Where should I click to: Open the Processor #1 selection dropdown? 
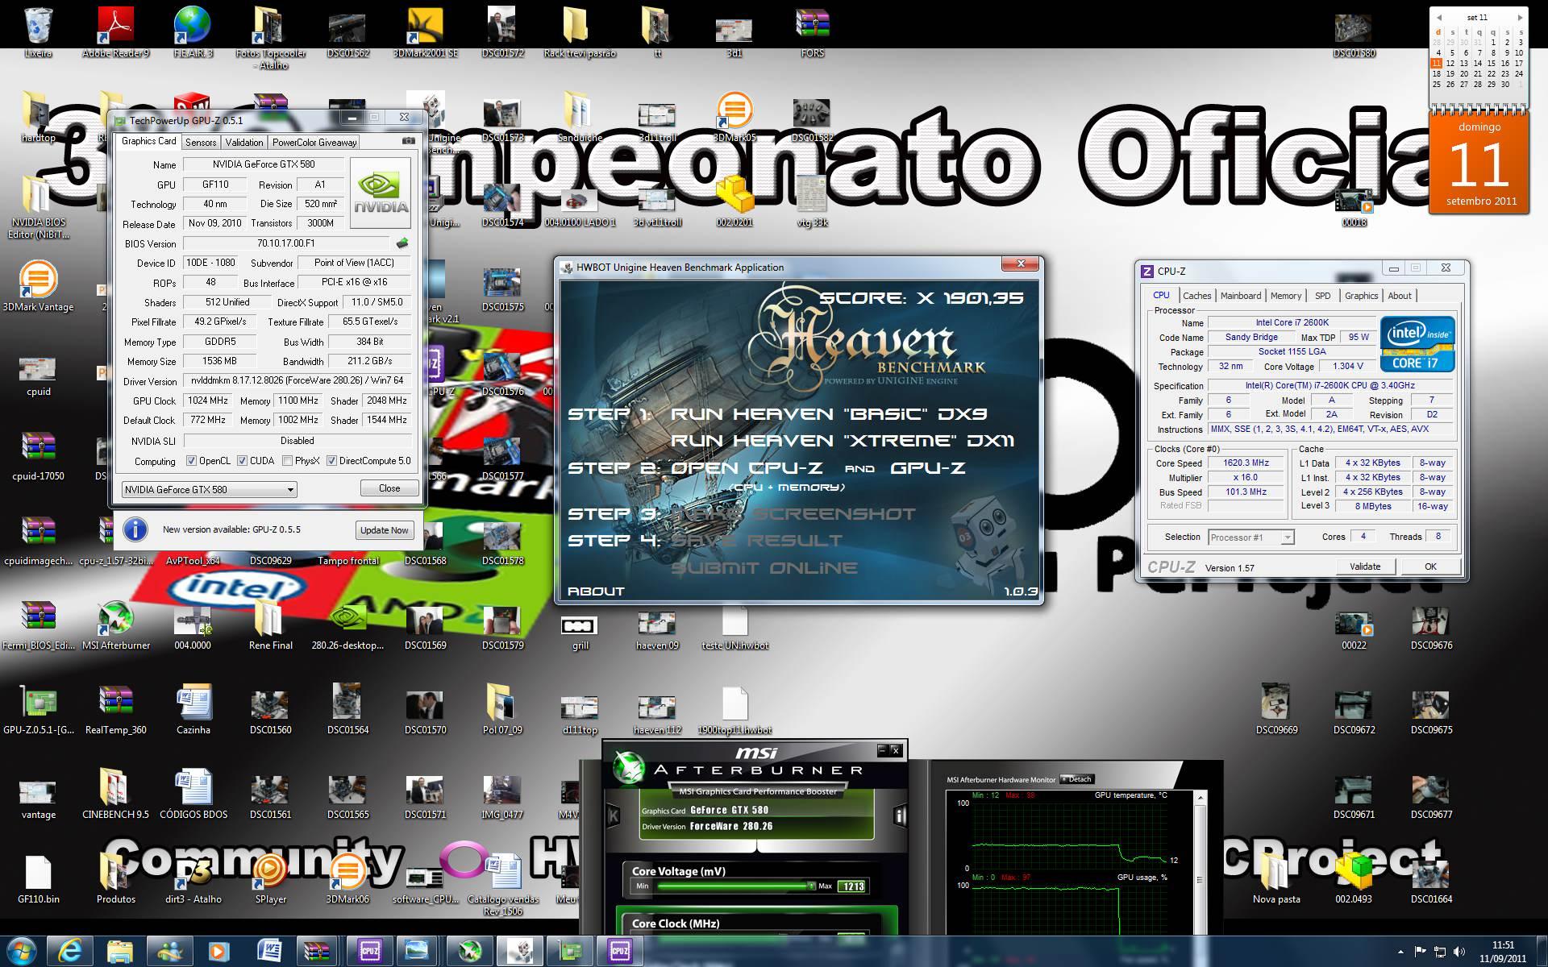point(1250,537)
